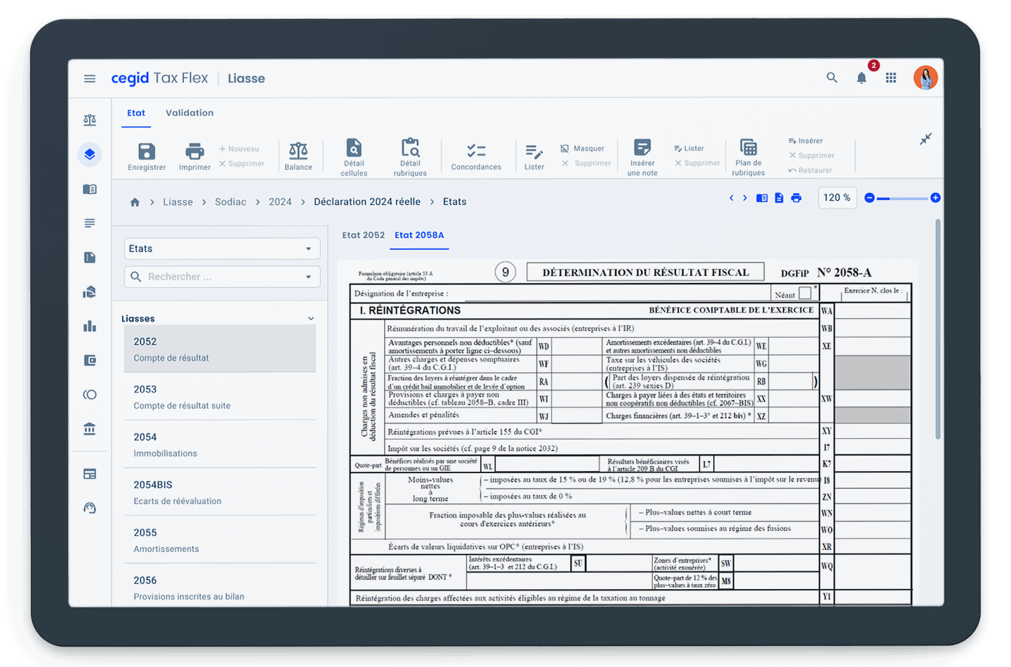Screen dimensions: 1011x667
Task: Open the hamburger navigation menu
Action: pos(90,79)
